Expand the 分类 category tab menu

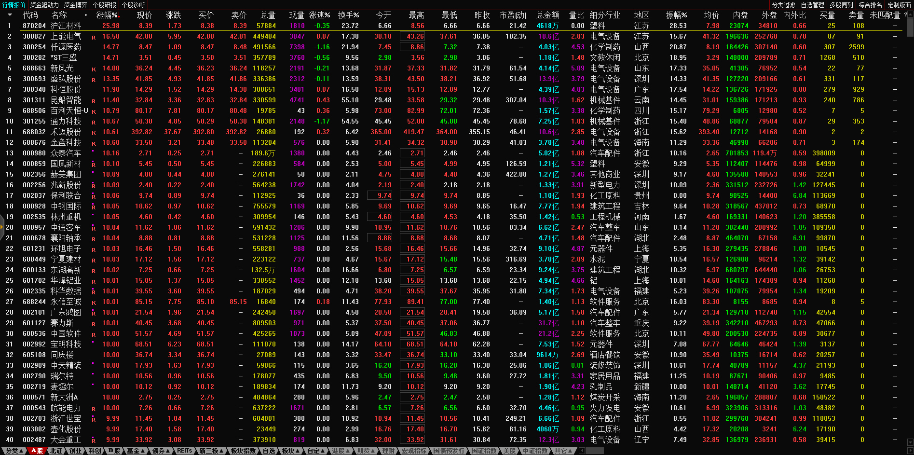[x=14, y=451]
